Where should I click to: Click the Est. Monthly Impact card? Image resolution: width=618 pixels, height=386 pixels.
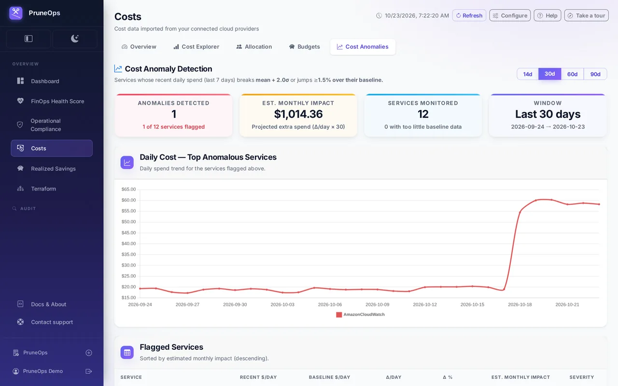(x=298, y=115)
